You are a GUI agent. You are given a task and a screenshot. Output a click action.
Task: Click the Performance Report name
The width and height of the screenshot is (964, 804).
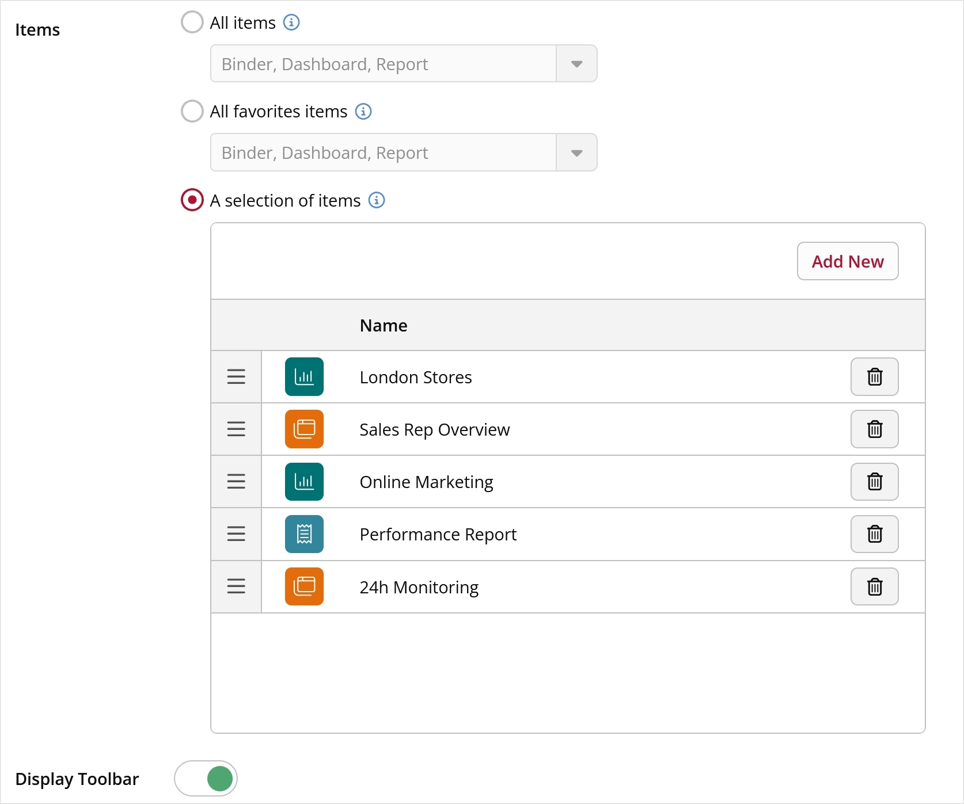[438, 535]
